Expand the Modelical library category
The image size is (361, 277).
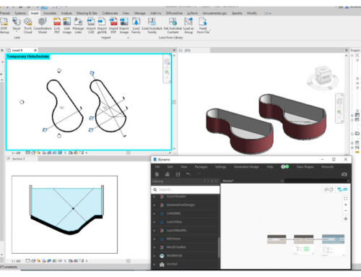[155, 255]
